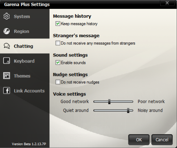Screen dimensions: 177x148
Task: Click the Quiet around to Noisy around slider handle
Action: (x=128, y=111)
